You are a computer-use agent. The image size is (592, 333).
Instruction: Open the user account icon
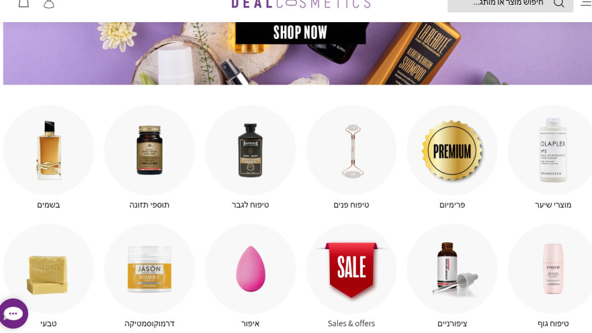[49, 4]
